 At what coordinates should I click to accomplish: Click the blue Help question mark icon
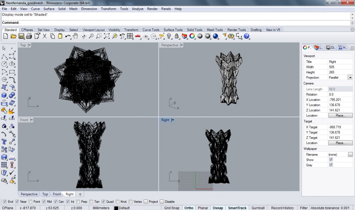pyautogui.click(x=247, y=36)
